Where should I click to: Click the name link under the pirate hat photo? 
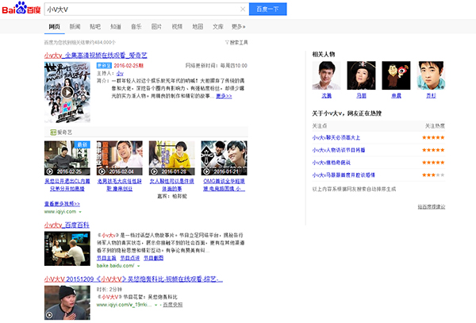tap(361, 95)
